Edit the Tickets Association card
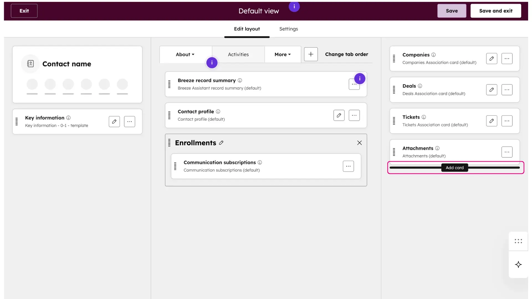The image size is (532, 299). click(492, 121)
